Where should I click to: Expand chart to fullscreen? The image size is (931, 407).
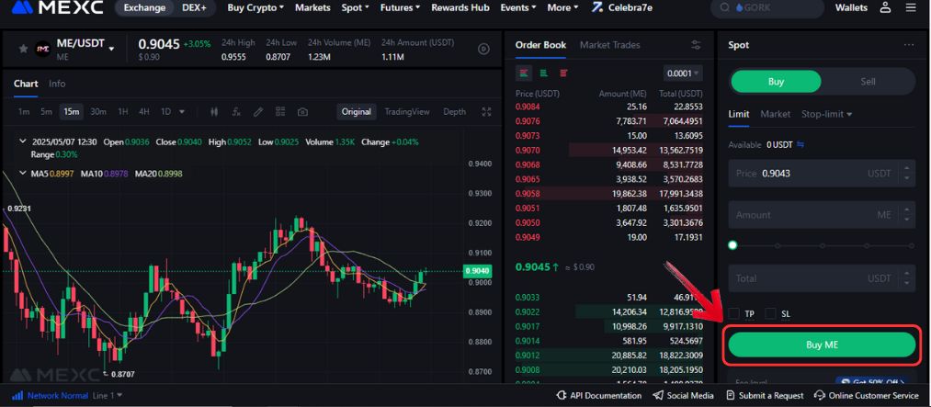coord(487,111)
